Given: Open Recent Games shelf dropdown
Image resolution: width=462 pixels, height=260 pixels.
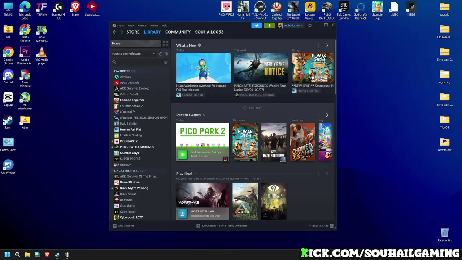Looking at the screenshot, I should click(x=204, y=115).
